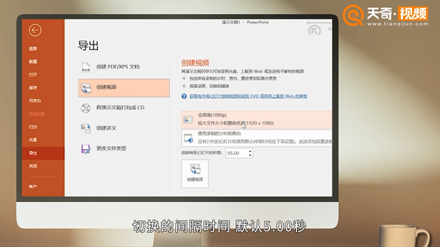Screen dimensions: 440x247
Task: Increase seconds with the up spinner arrow
Action: coord(250,151)
